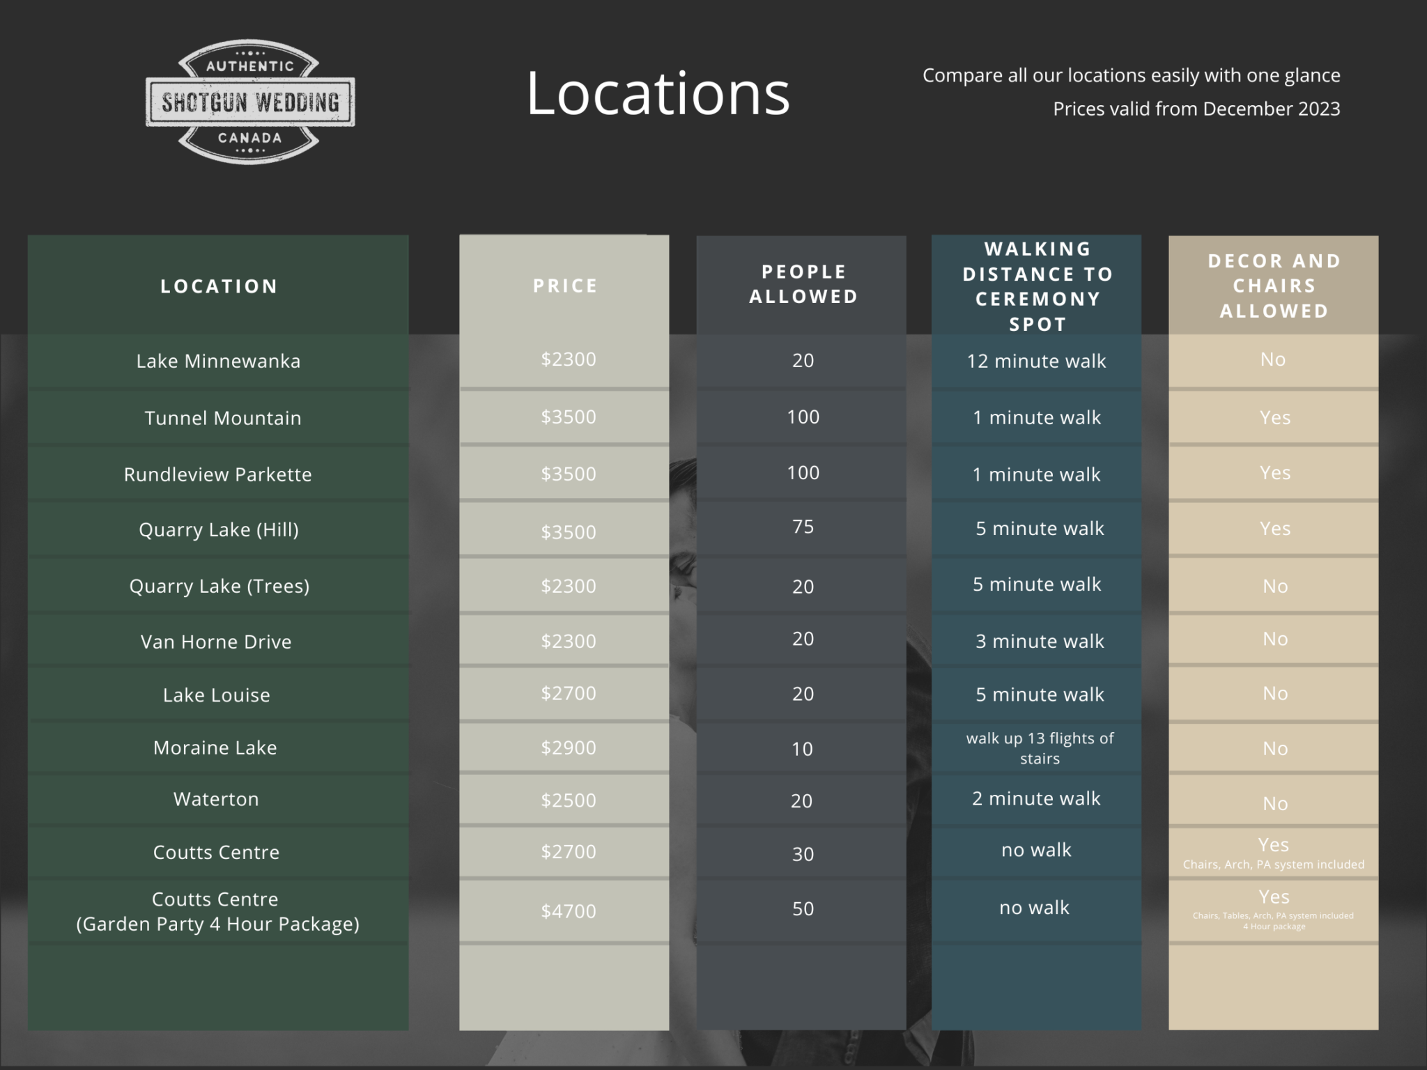Click the $2500 price for Waterton

(569, 800)
